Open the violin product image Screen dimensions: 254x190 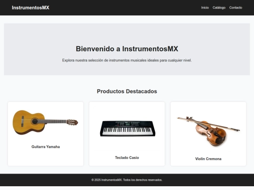tap(208, 131)
